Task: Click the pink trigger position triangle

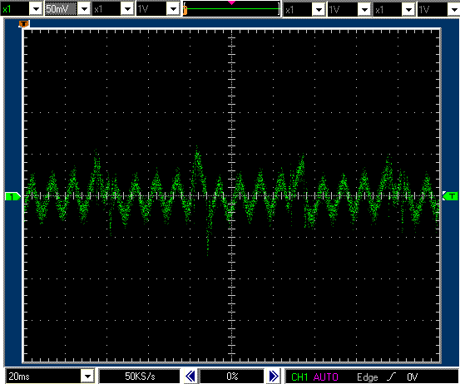Action: [x=232, y=2]
